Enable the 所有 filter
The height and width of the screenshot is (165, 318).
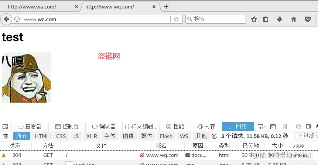tap(22, 136)
